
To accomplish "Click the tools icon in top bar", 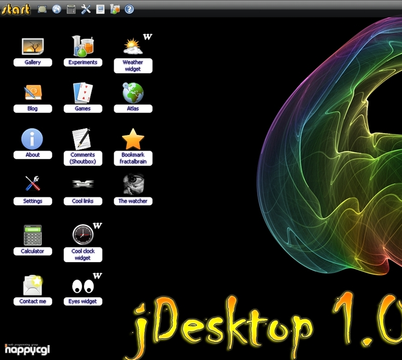I will pyautogui.click(x=86, y=10).
